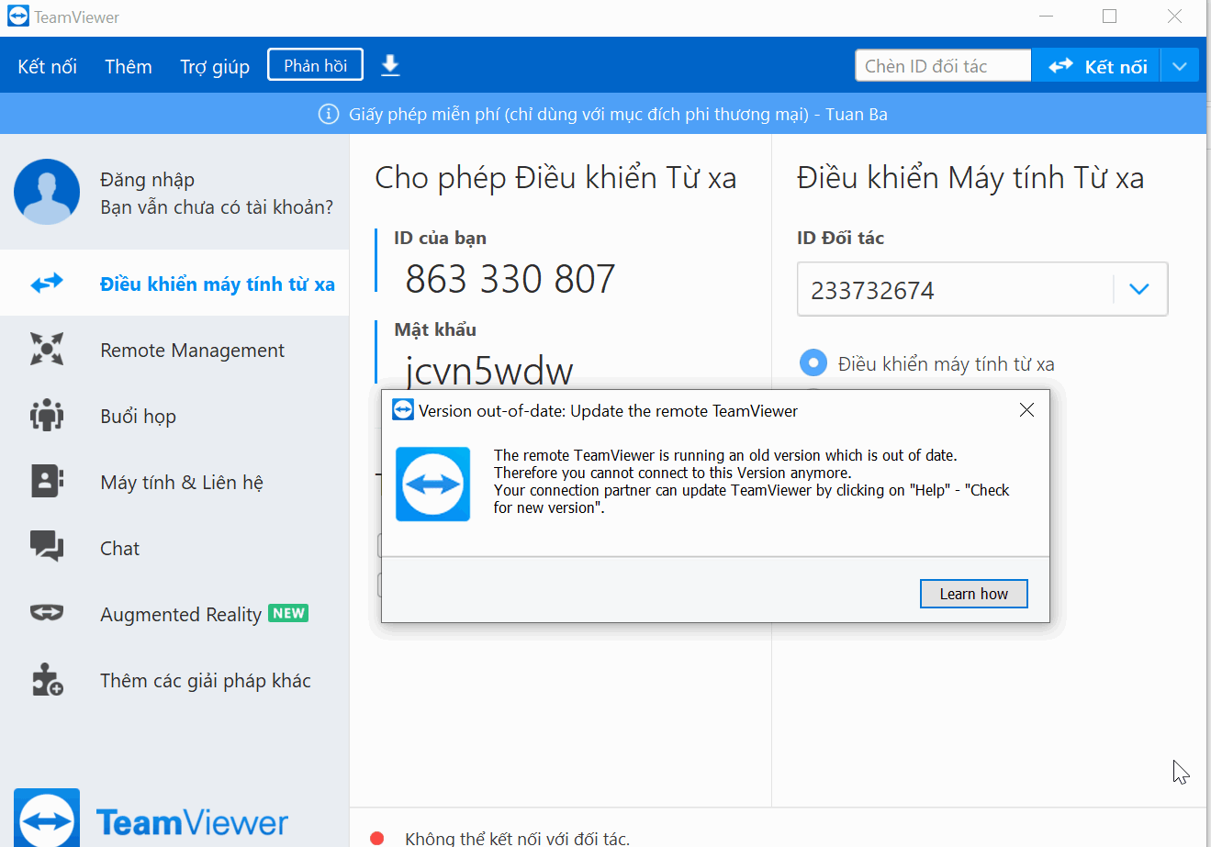Click the puzzle piece more solutions icon
Image resolution: width=1211 pixels, height=847 pixels.
47,679
